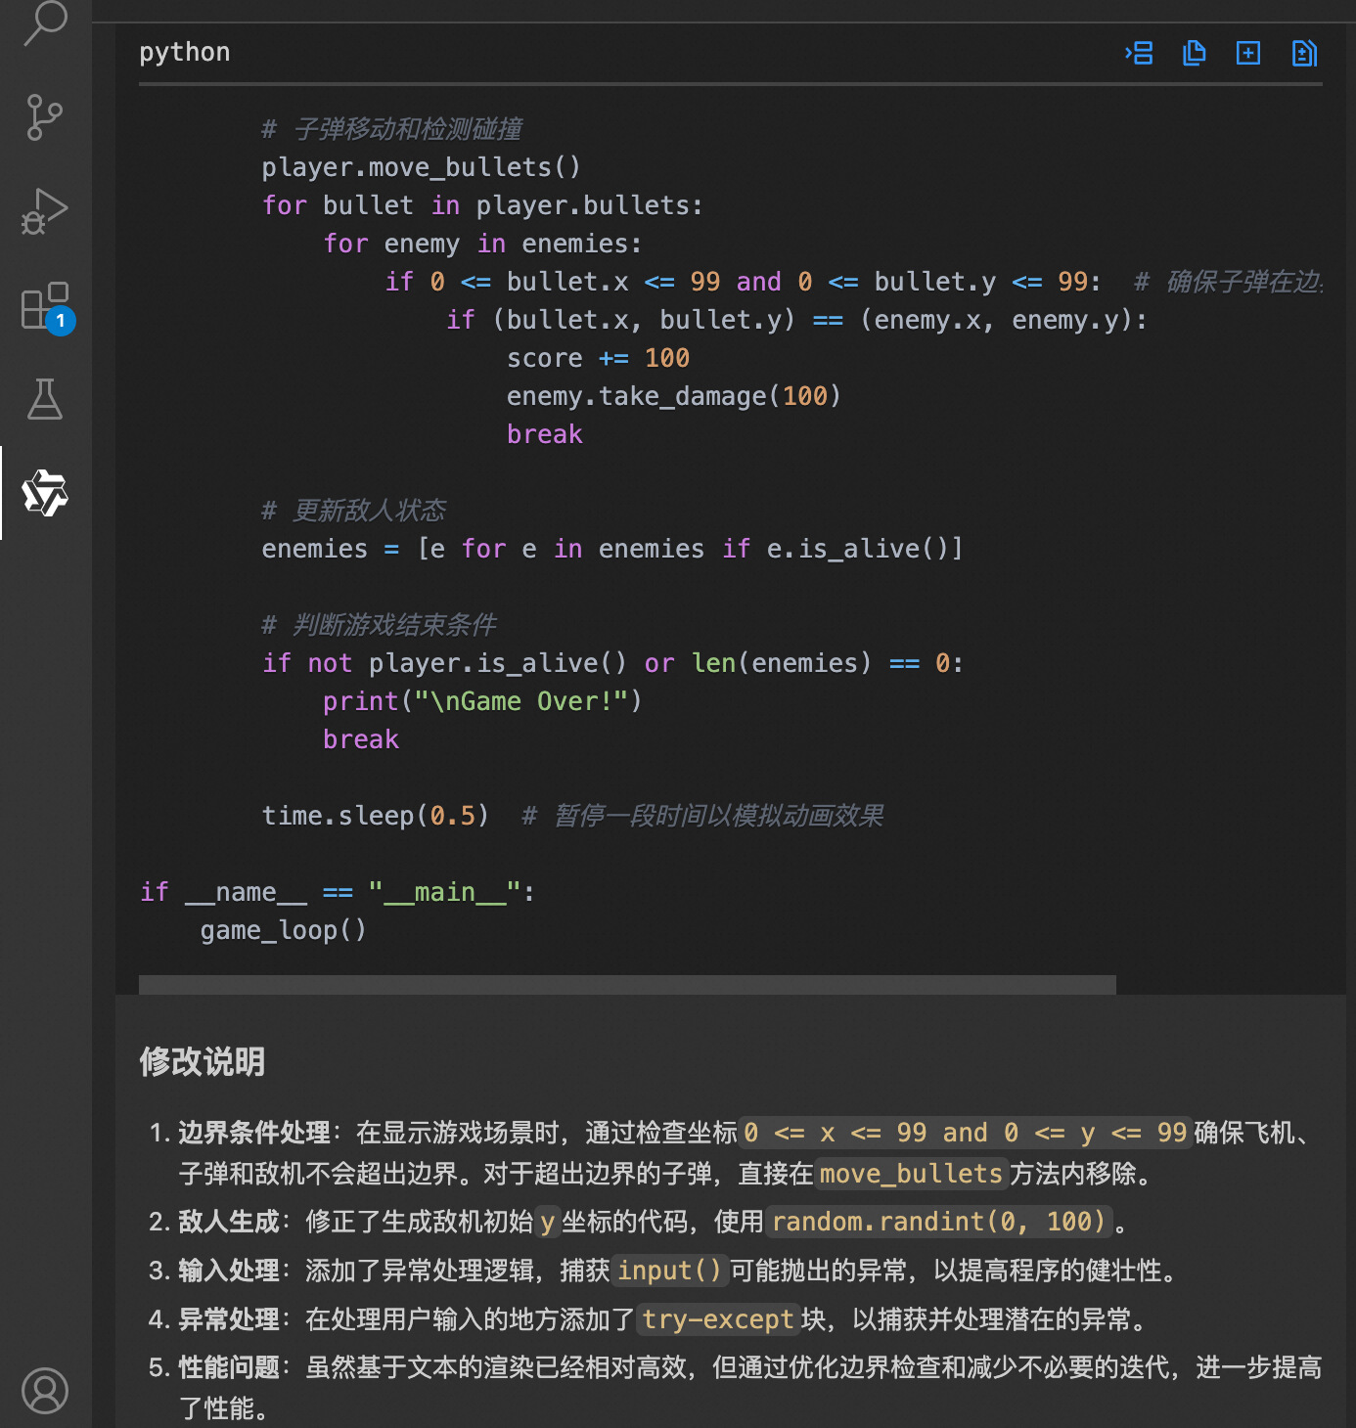The height and width of the screenshot is (1428, 1356).
Task: Copy the python code block
Action: tap(1194, 53)
